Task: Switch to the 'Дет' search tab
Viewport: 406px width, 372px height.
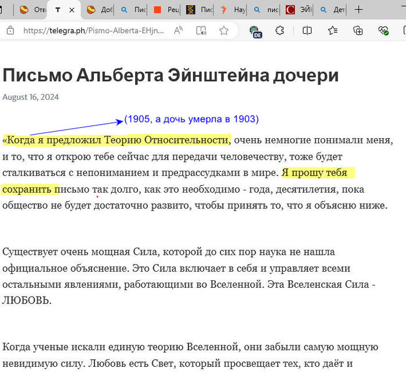Action: (333, 10)
